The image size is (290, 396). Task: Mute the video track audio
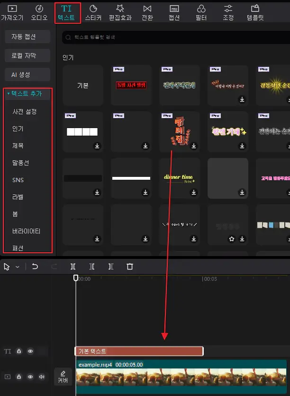pyautogui.click(x=42, y=377)
